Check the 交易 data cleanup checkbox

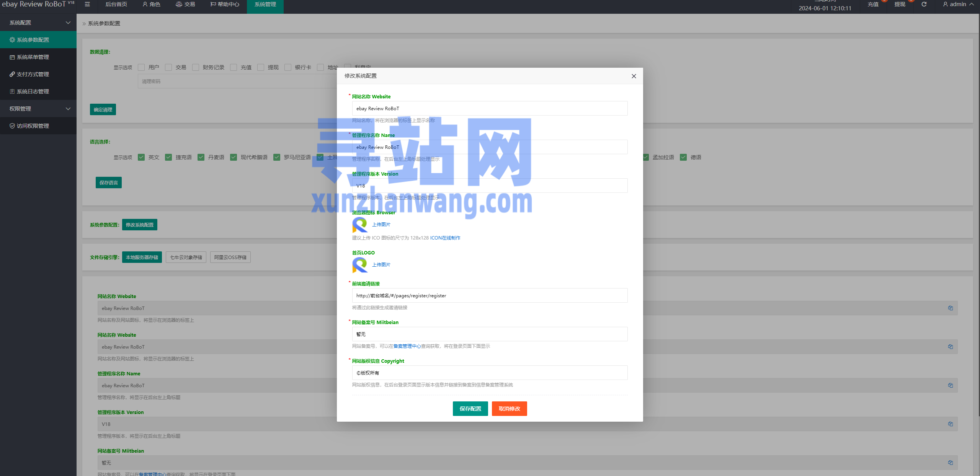(x=168, y=67)
